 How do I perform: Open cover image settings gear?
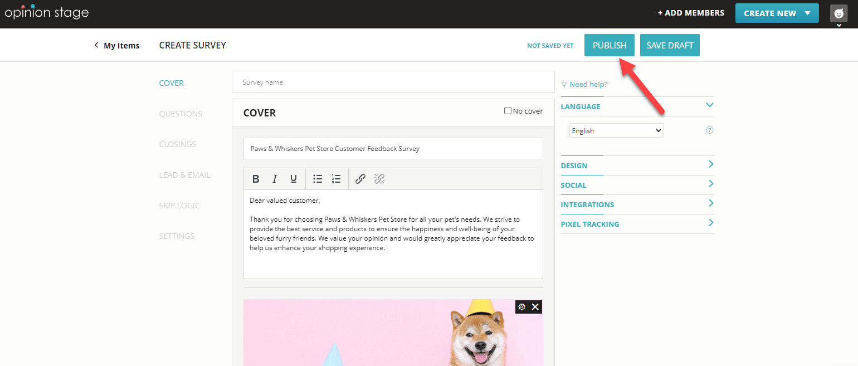coord(522,307)
